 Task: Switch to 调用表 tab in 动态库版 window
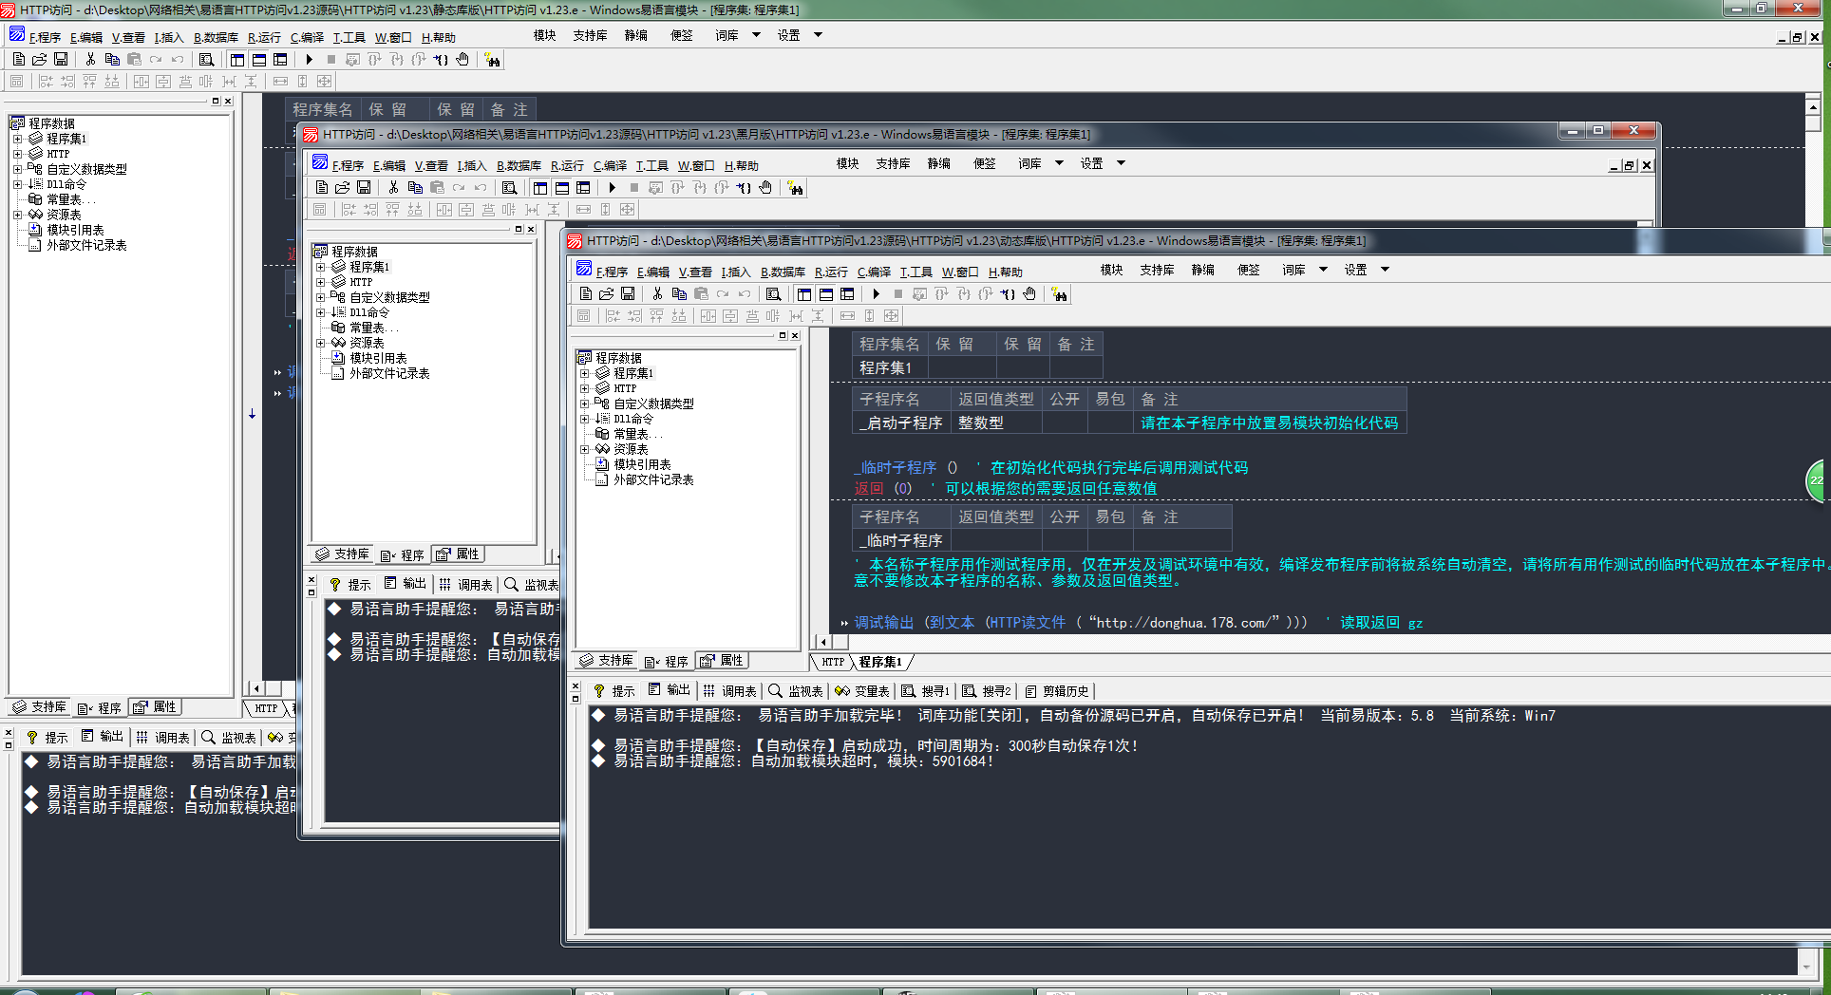click(x=728, y=691)
